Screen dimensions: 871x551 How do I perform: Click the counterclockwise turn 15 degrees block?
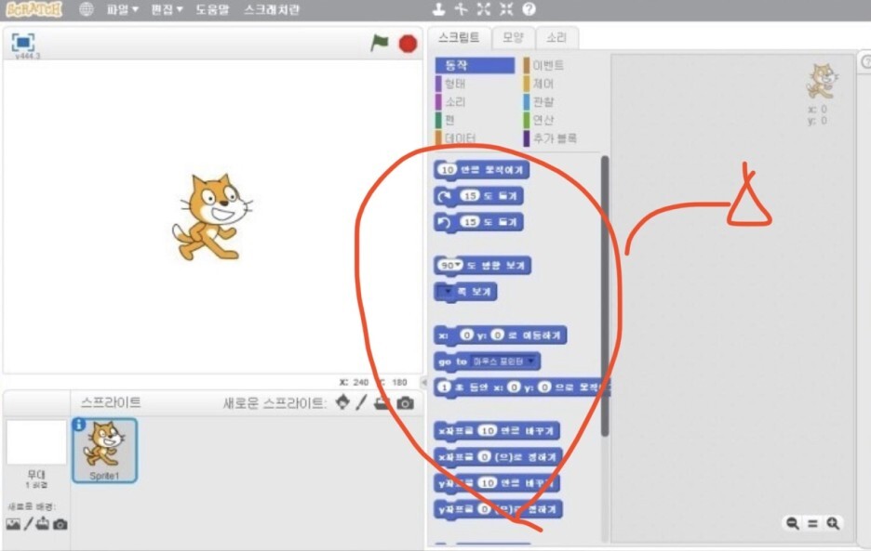point(478,222)
